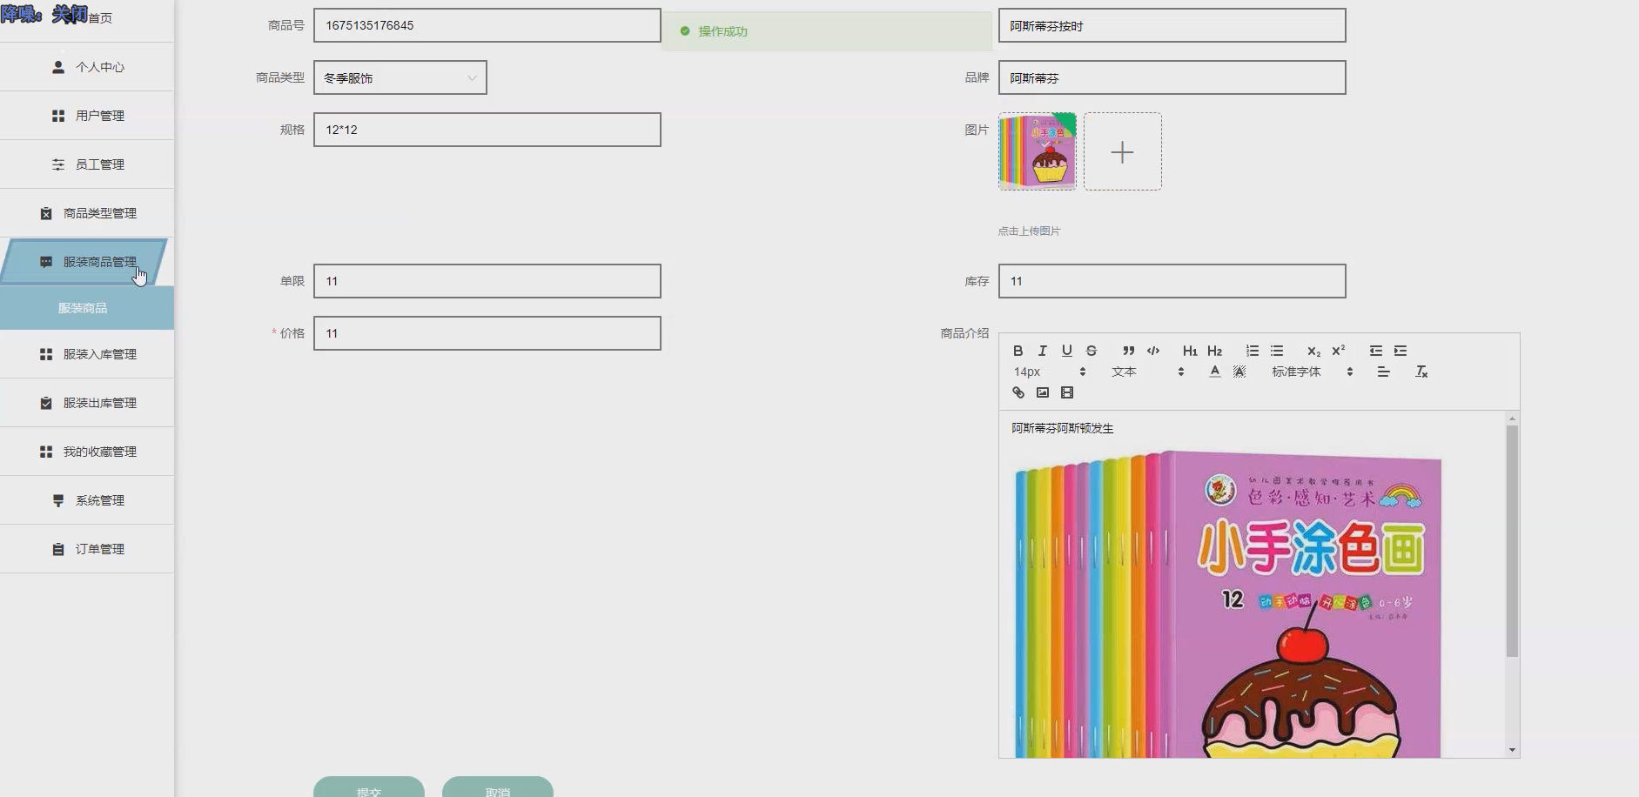
Task: Open text alignment options
Action: click(1383, 372)
